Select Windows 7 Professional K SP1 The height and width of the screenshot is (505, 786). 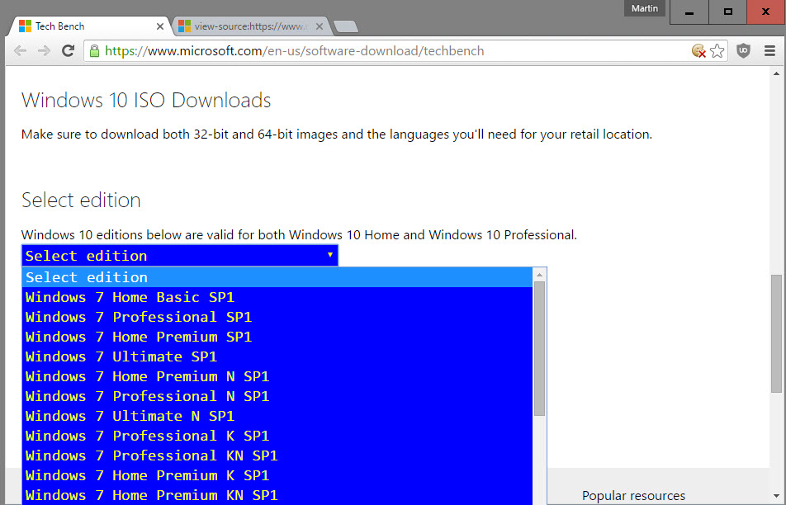point(277,436)
